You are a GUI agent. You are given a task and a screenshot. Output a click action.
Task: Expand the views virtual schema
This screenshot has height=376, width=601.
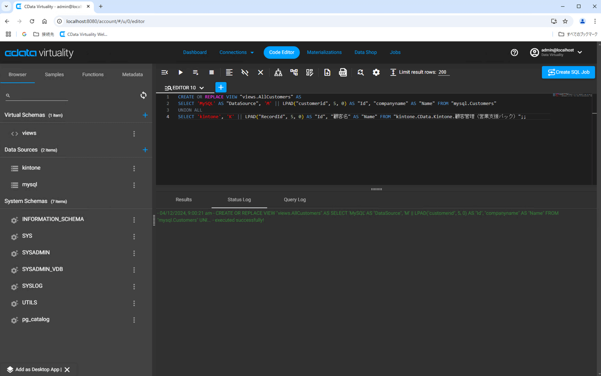(x=29, y=133)
